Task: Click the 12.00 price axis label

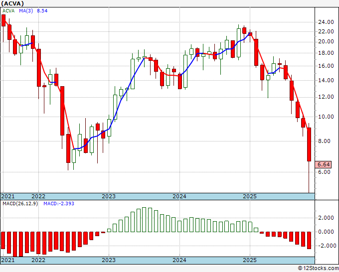Action: point(326,97)
